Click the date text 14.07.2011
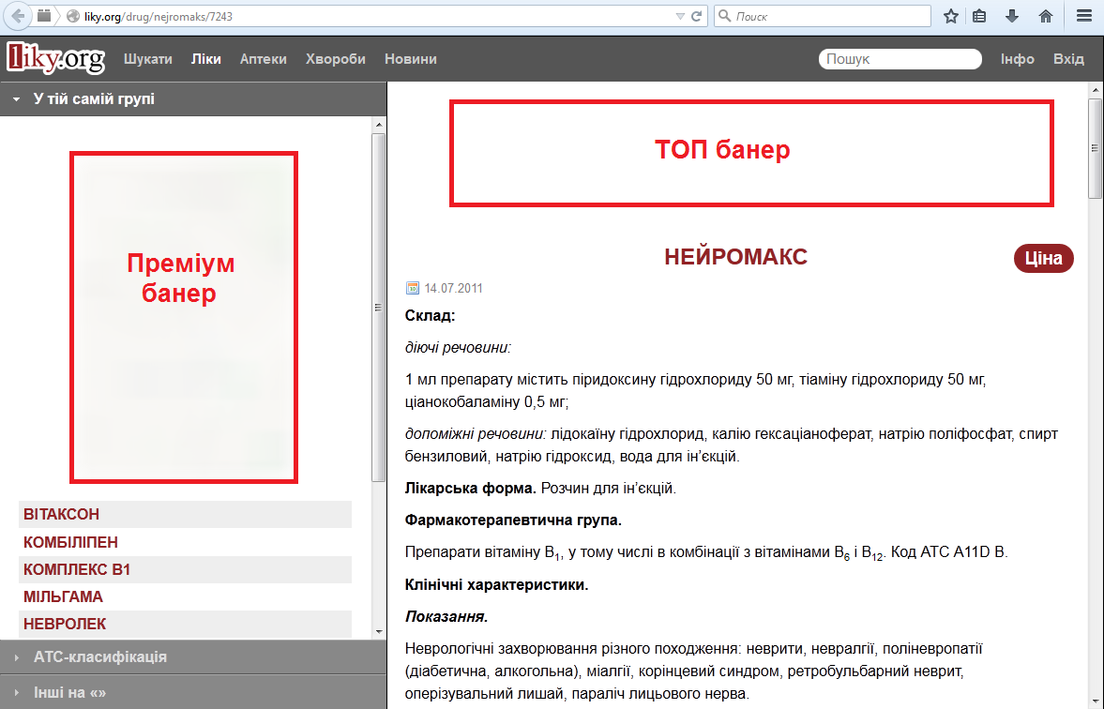 click(x=453, y=288)
